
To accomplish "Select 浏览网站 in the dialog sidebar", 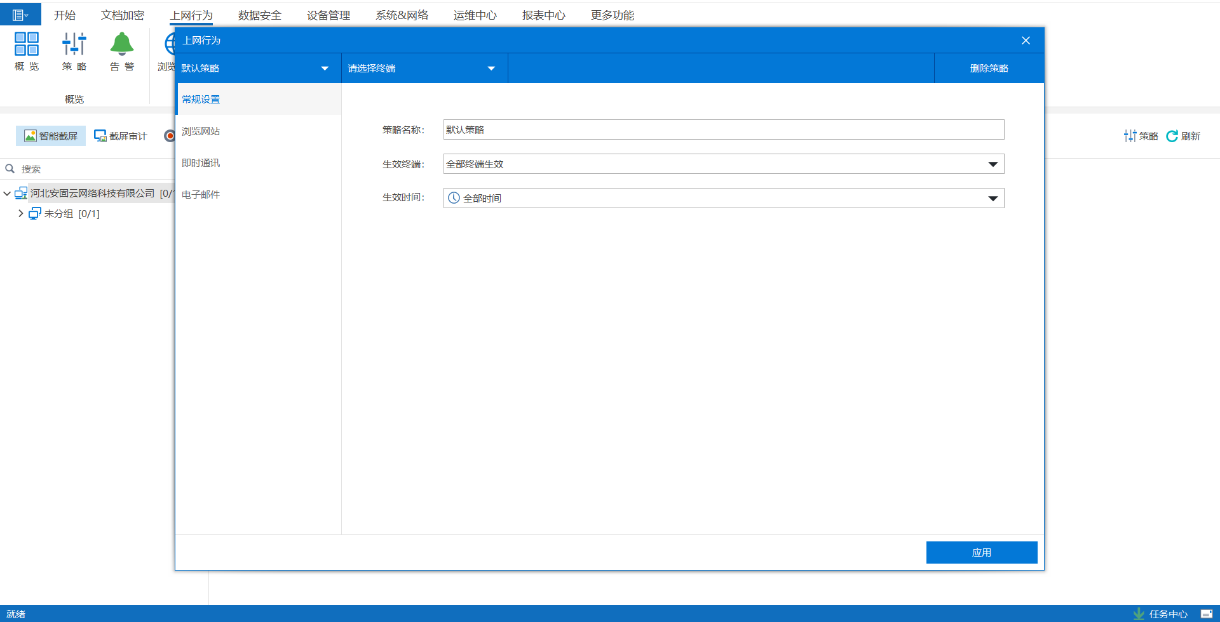I will (x=201, y=131).
